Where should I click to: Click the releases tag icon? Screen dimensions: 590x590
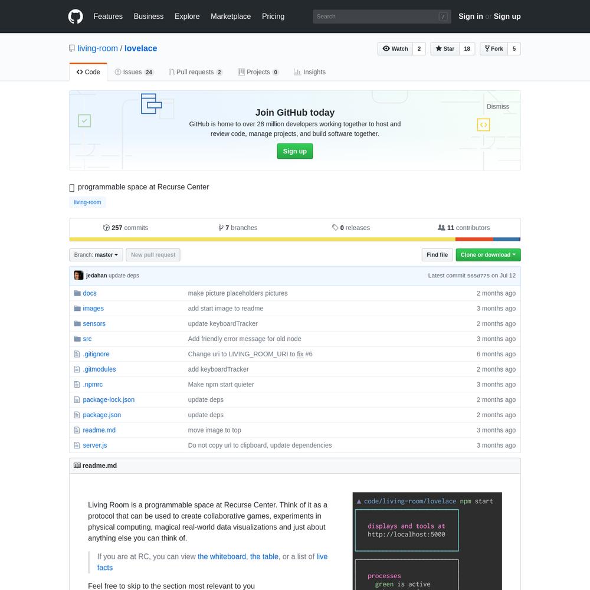coord(335,228)
